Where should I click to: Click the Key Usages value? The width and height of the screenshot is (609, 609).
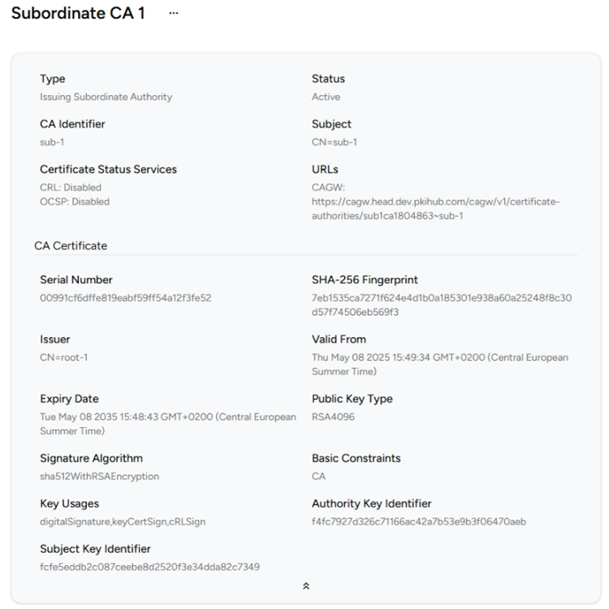point(123,521)
